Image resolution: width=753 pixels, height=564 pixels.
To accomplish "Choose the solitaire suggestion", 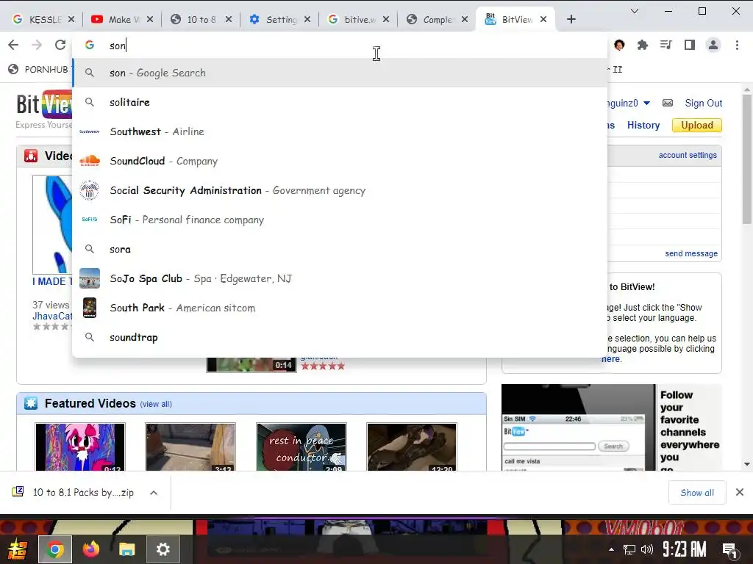I will click(x=340, y=102).
